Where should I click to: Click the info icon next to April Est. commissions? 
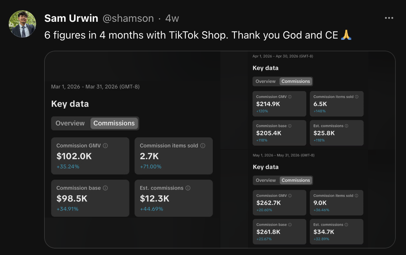point(346,126)
